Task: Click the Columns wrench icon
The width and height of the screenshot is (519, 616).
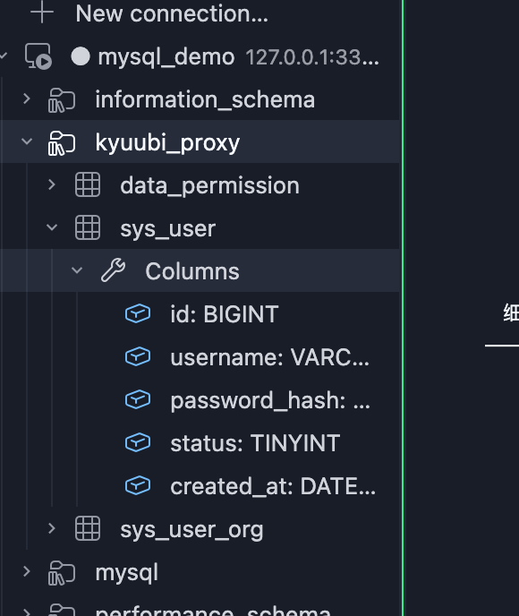Action: click(x=113, y=270)
